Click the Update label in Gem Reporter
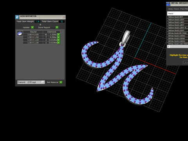This screenshot has height=141, width=188. [26, 27]
